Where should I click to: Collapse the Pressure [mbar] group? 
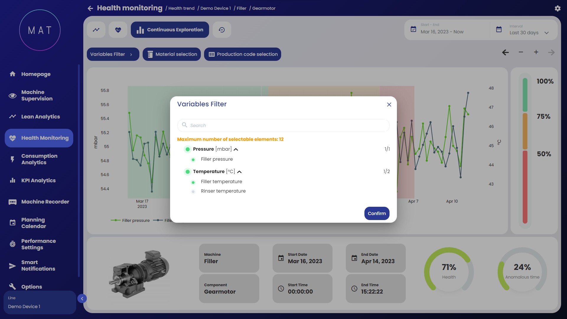pyautogui.click(x=236, y=149)
